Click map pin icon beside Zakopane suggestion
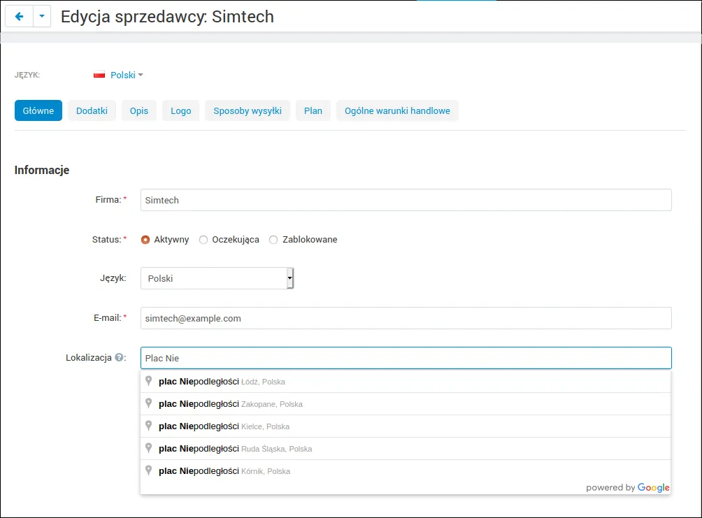The height and width of the screenshot is (518, 702). pyautogui.click(x=149, y=403)
